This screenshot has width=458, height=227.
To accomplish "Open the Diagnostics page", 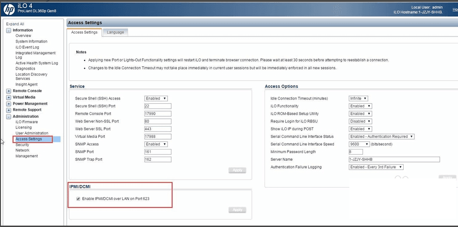I will [x=25, y=69].
